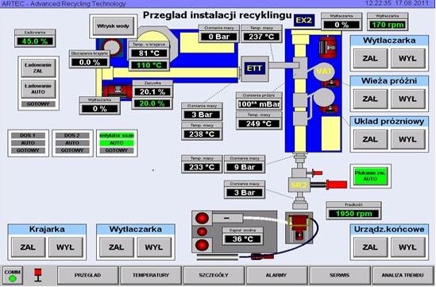
Task: Stop Krajarka with WYŁ
Action: tap(65, 247)
